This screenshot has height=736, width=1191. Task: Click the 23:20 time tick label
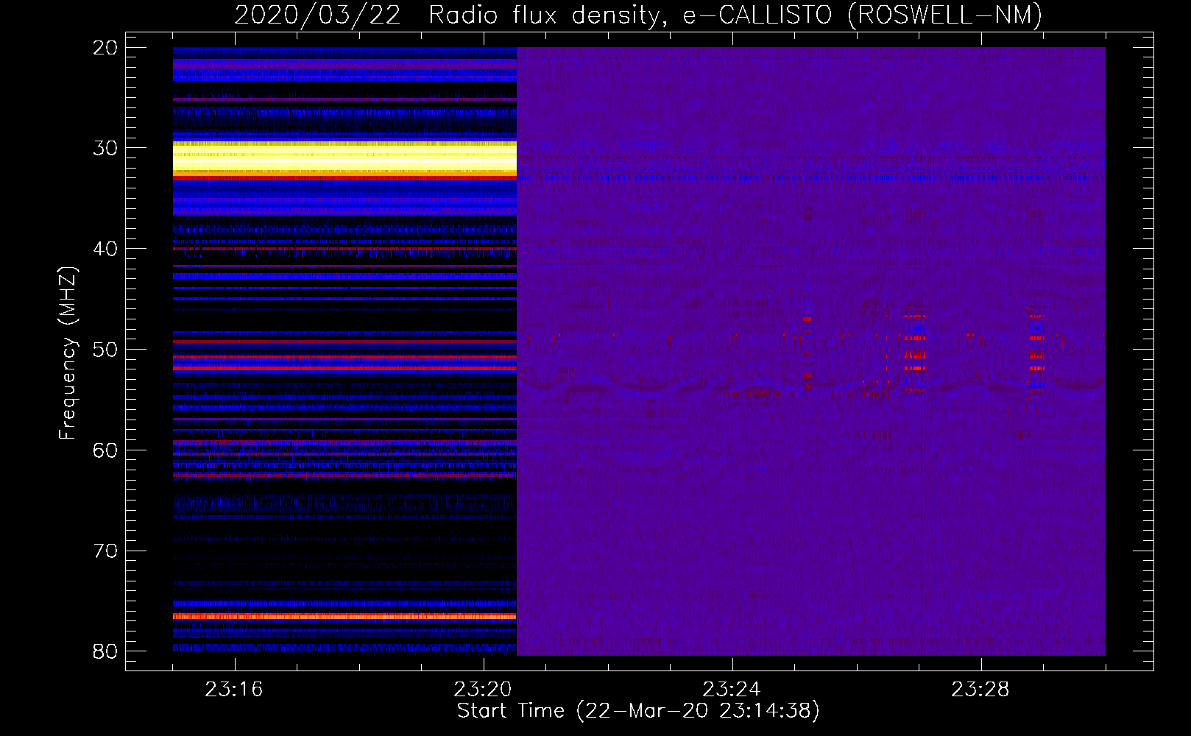(x=483, y=690)
